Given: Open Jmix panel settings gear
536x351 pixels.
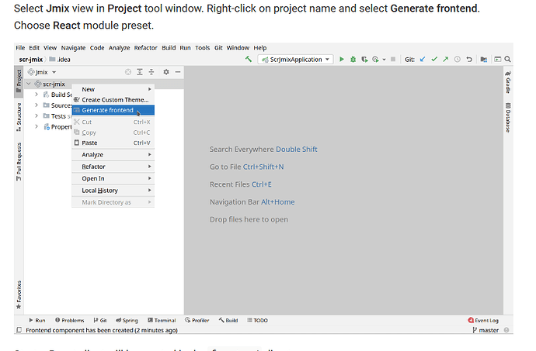Looking at the screenshot, I should [x=166, y=72].
